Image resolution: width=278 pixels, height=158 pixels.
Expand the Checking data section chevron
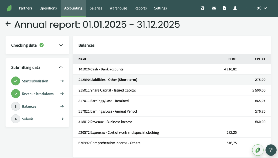[x=61, y=45]
